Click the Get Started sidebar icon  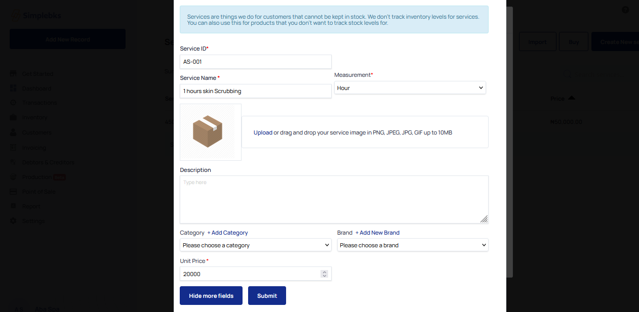(13, 74)
